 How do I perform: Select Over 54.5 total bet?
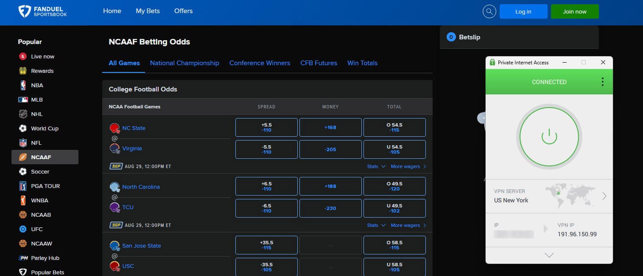[x=394, y=127]
